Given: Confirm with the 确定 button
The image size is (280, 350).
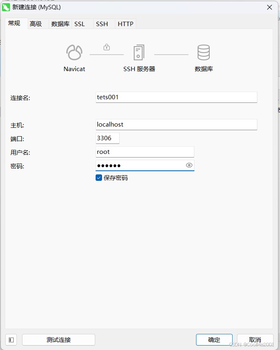Looking at the screenshot, I should point(214,340).
